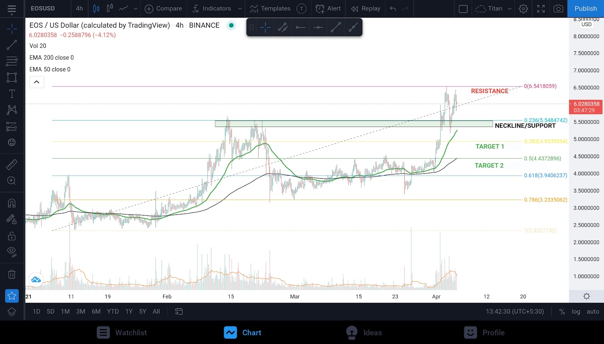Publish the chart idea
Viewport: 604px width, 344px height.
click(x=586, y=9)
